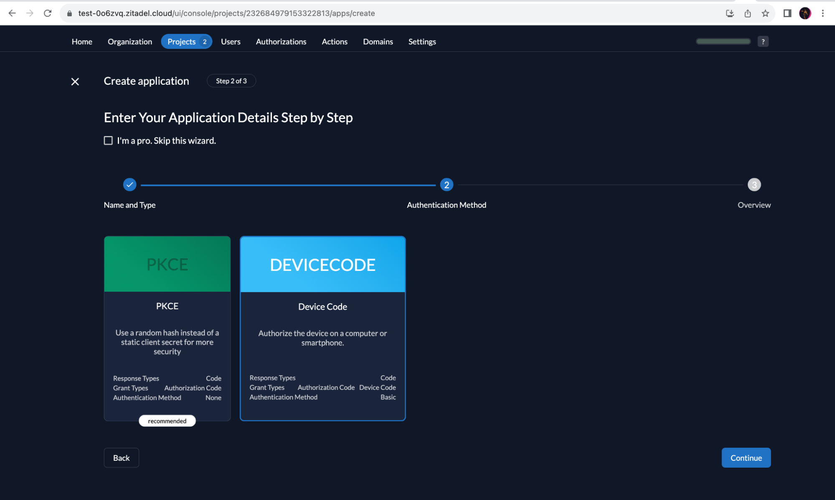Select the PKCE authentication card
This screenshot has height=500, width=835.
167,328
